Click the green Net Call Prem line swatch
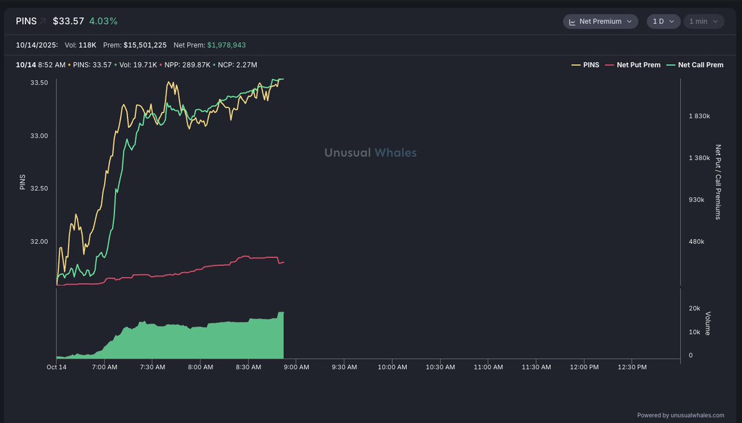Screen dimensions: 742x423 (x=670, y=65)
